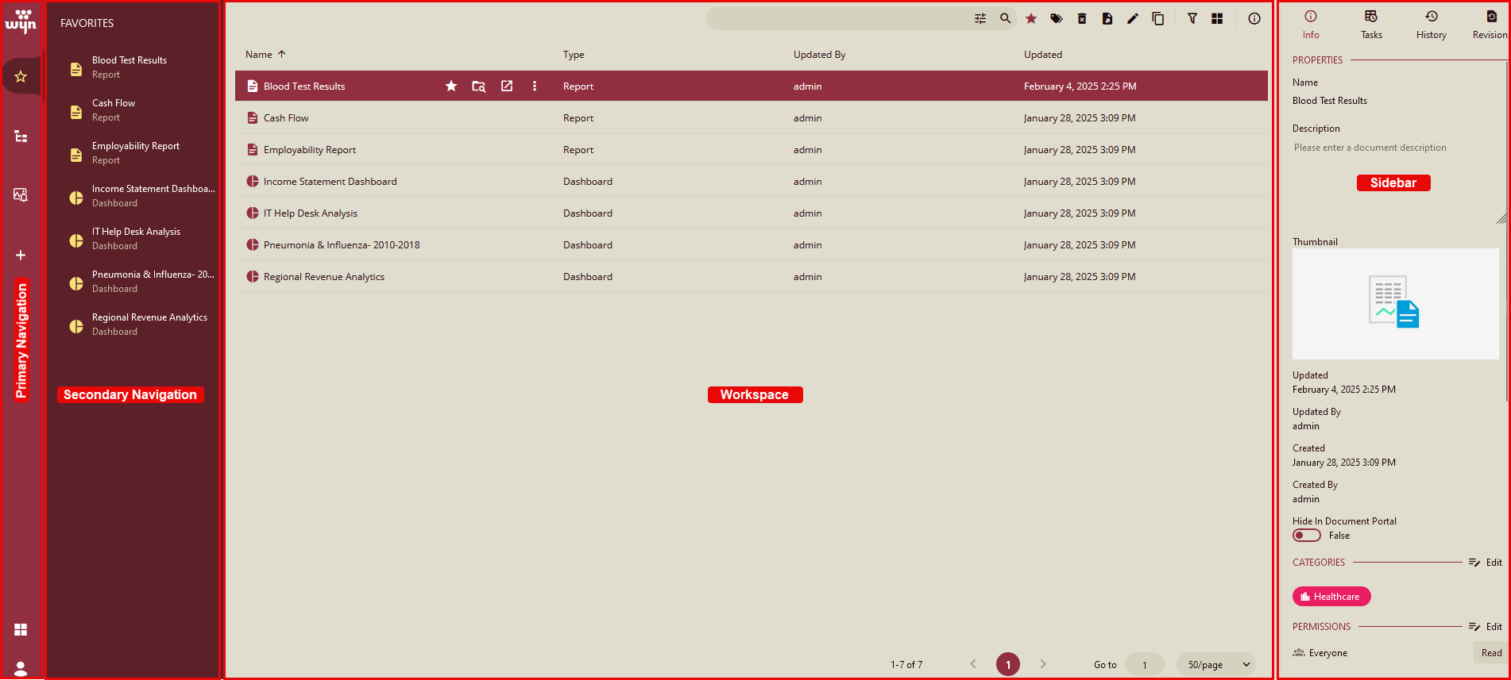Toggle the info panel icon in toolbar
The image size is (1511, 680).
(1254, 19)
